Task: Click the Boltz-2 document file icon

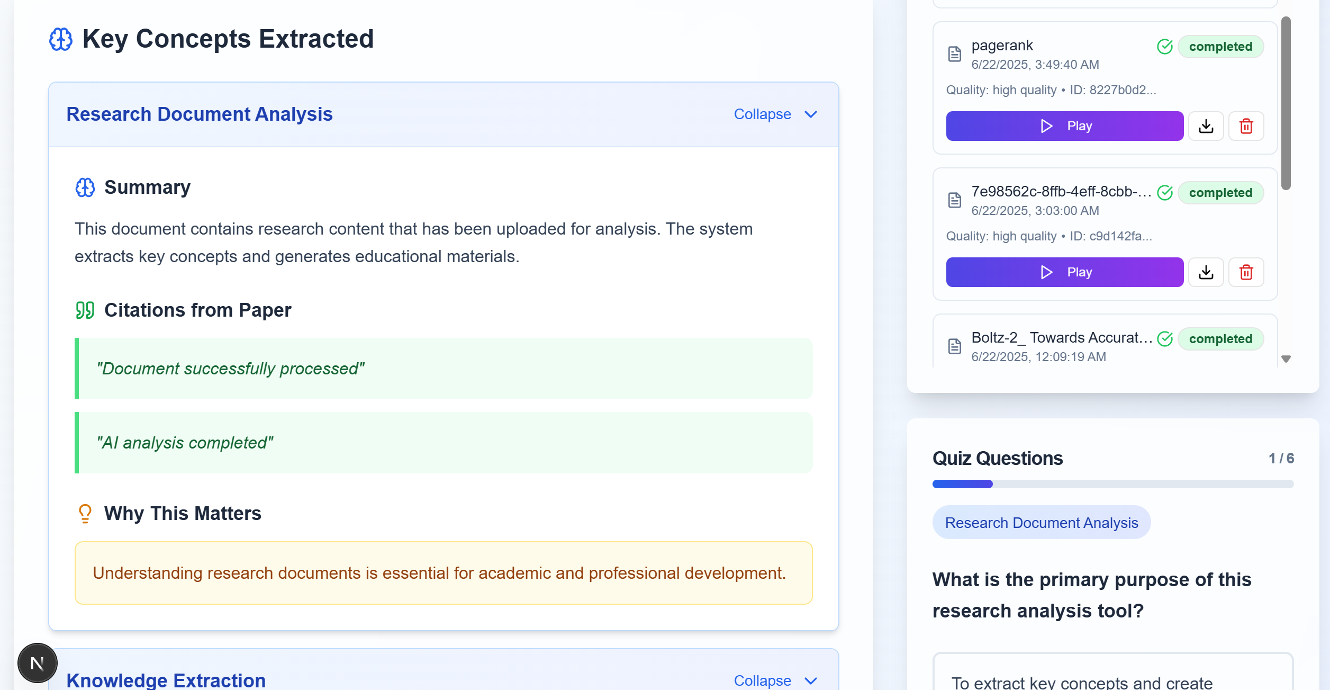Action: (x=954, y=346)
